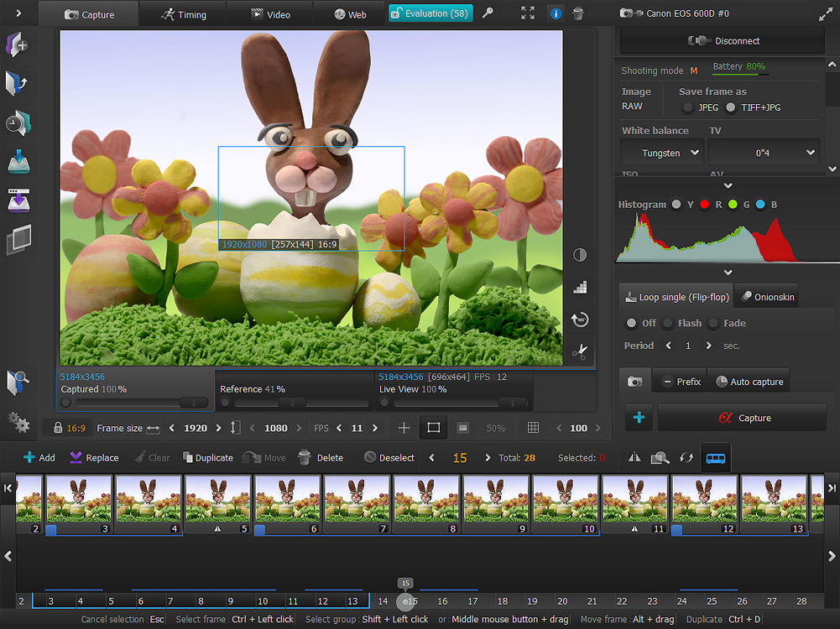Click the scissors crop icon
This screenshot has height=629, width=840.
coord(579,351)
